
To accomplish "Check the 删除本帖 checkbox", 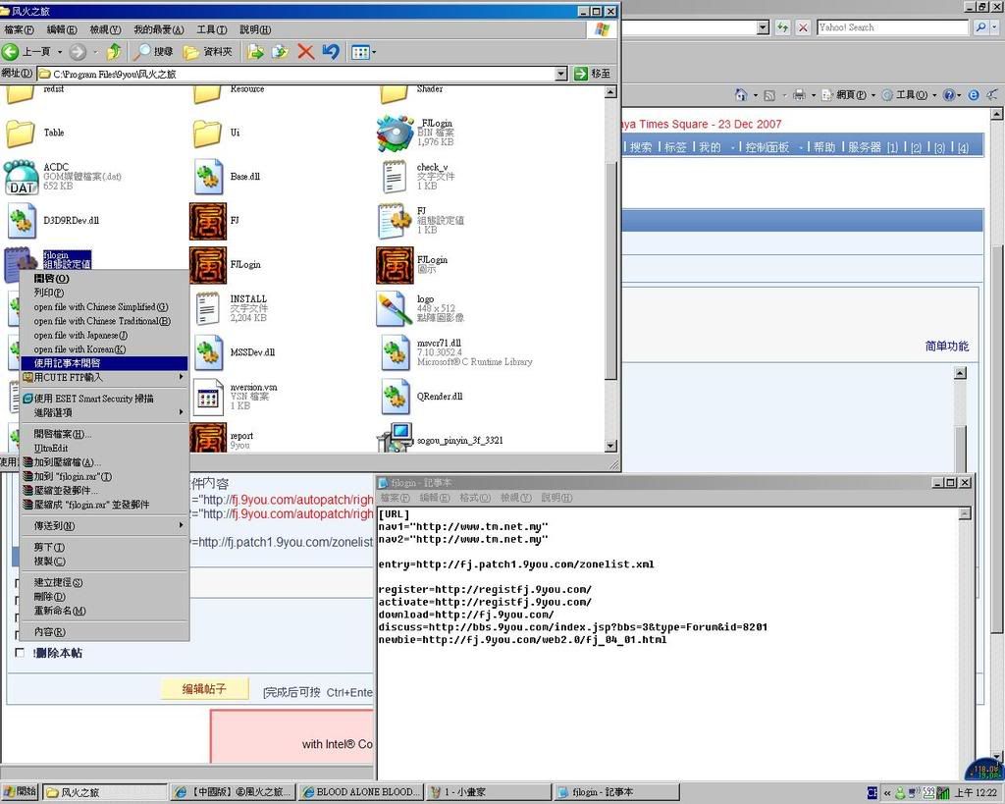I will (x=20, y=653).
